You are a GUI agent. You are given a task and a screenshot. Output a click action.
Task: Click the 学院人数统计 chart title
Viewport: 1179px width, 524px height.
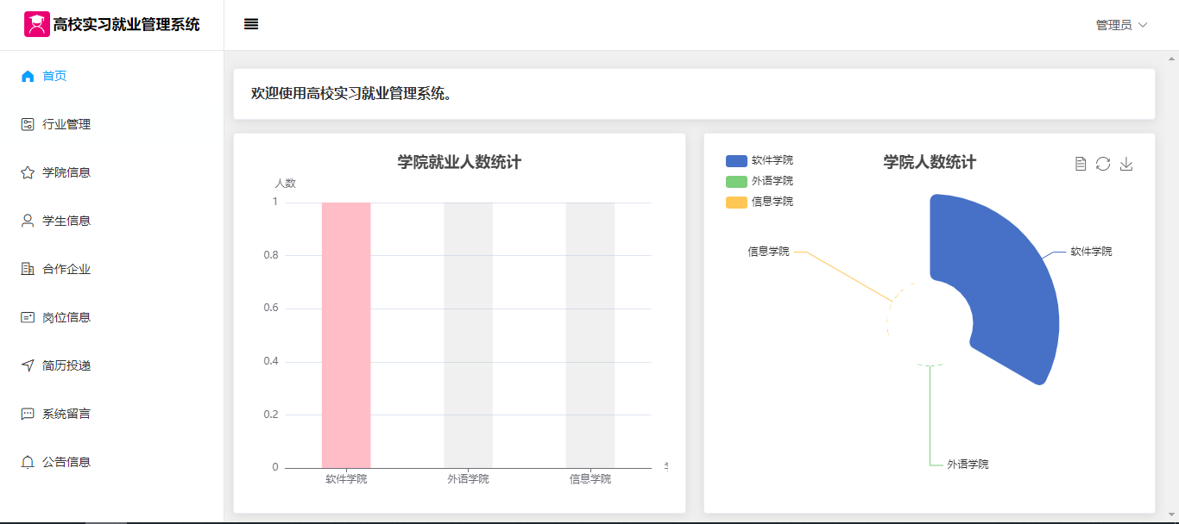click(x=930, y=162)
